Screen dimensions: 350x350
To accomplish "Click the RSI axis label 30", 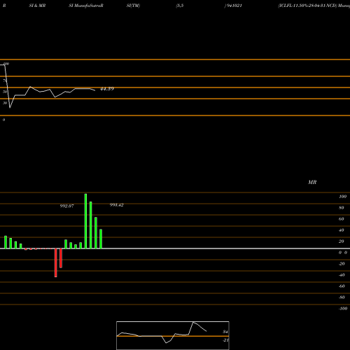I will [x=5, y=103].
